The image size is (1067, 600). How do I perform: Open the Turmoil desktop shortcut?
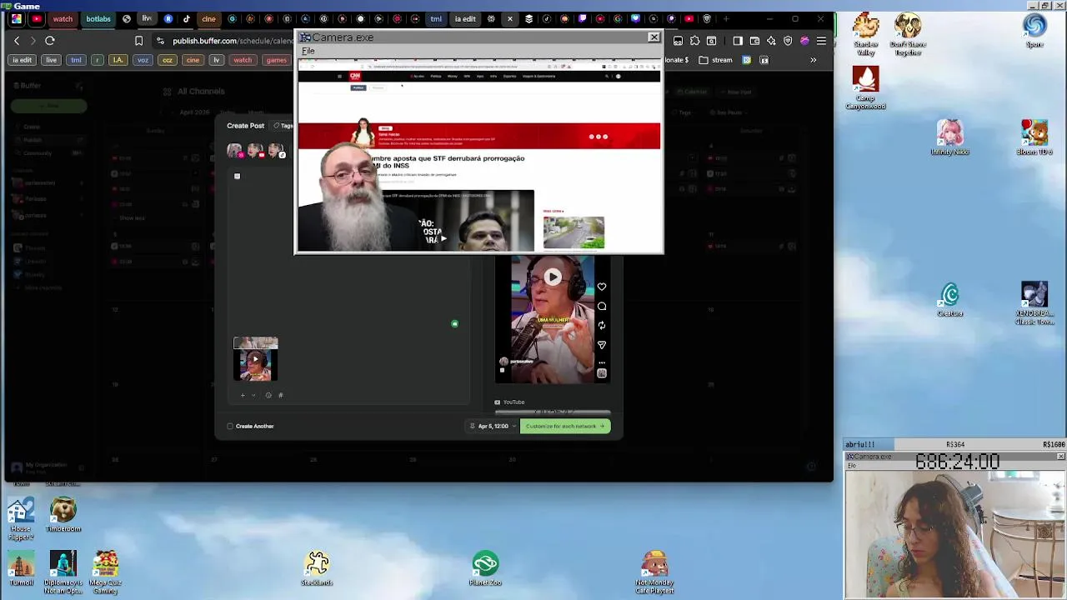point(21,568)
